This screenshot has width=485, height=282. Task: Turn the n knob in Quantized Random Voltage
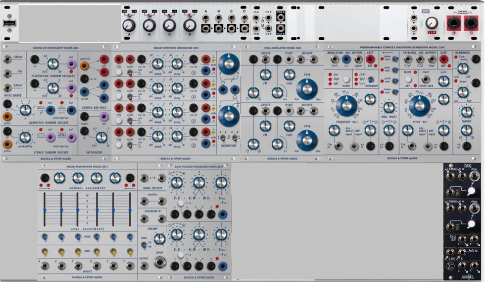coord(25,110)
